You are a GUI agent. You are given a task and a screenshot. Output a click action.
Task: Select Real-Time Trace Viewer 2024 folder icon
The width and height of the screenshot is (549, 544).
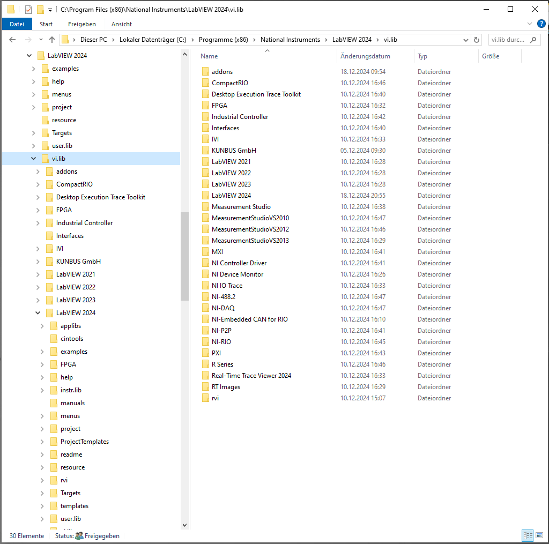click(x=205, y=376)
